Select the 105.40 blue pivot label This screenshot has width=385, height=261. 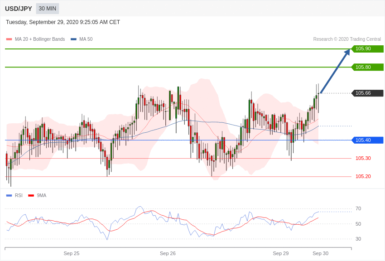[x=367, y=140]
